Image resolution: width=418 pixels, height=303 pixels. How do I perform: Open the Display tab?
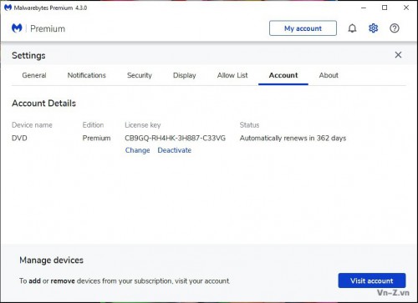tap(185, 75)
